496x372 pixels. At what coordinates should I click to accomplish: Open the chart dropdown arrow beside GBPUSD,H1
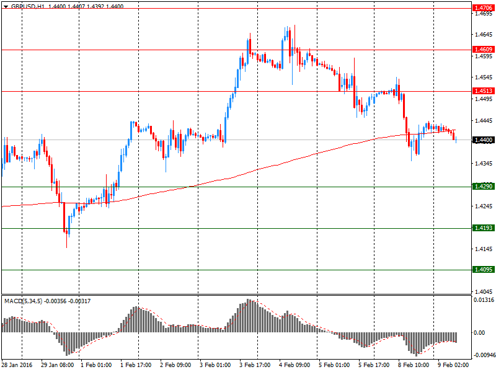(x=6, y=6)
